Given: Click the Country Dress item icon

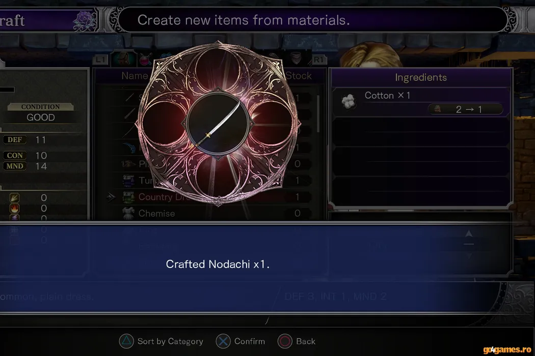Looking at the screenshot, I should click(128, 197).
